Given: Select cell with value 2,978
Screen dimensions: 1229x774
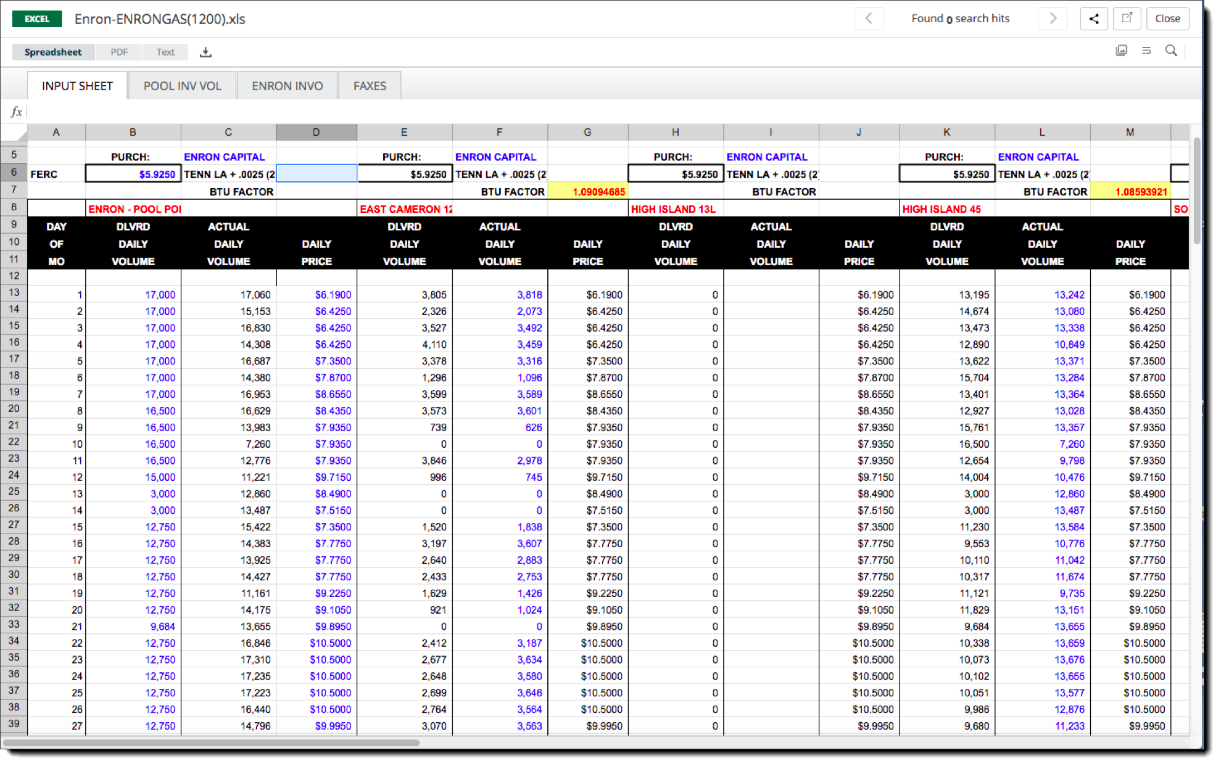Looking at the screenshot, I should [x=500, y=461].
